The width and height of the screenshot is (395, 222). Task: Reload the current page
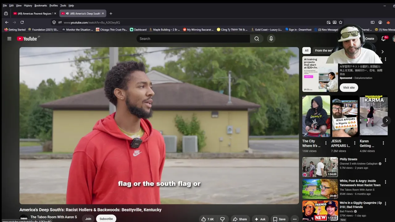[x=22, y=22]
